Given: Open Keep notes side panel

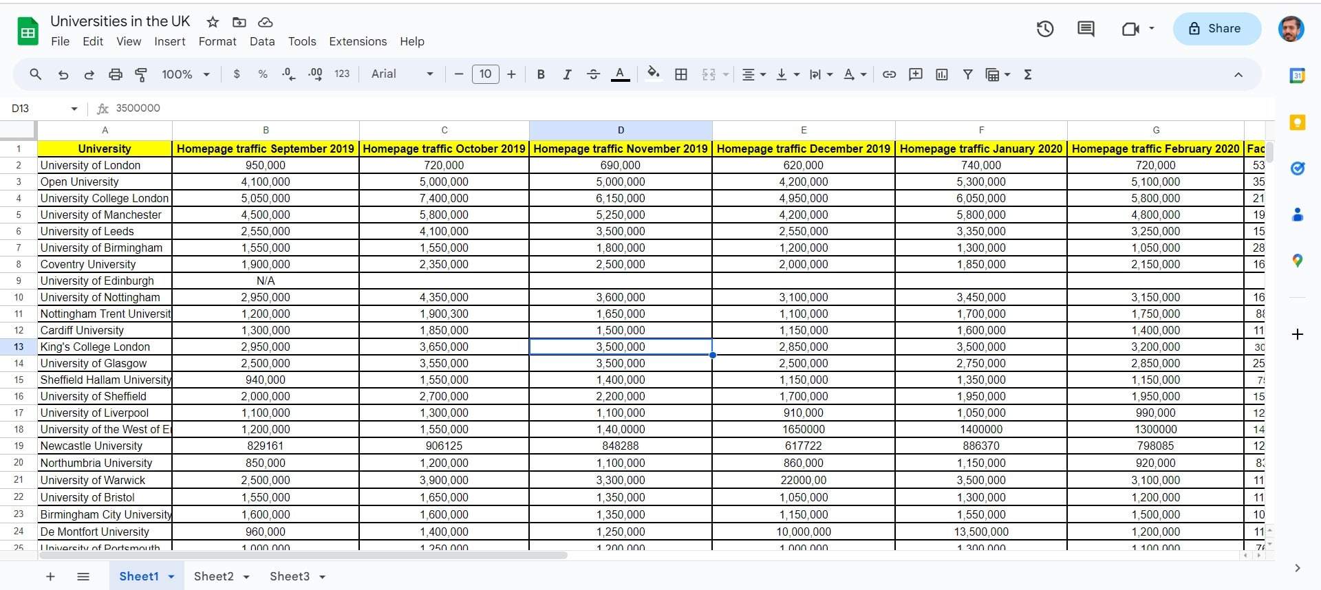Looking at the screenshot, I should click(x=1298, y=122).
